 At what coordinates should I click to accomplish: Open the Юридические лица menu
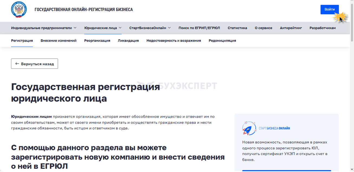click(x=103, y=28)
